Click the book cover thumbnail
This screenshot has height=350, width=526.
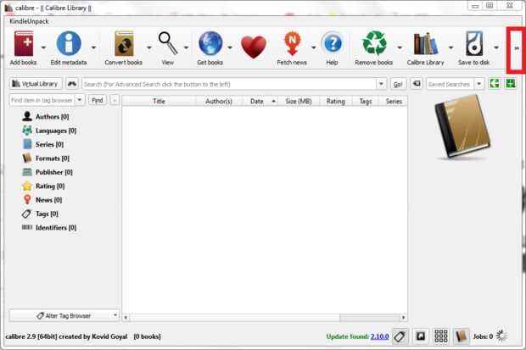tap(462, 127)
